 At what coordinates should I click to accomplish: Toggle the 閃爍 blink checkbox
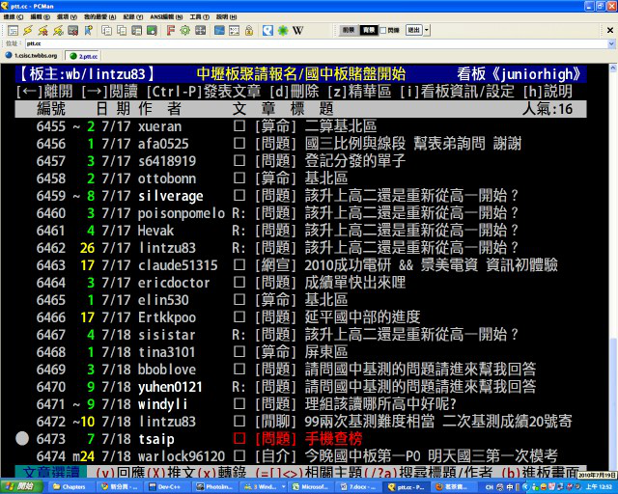pos(381,30)
